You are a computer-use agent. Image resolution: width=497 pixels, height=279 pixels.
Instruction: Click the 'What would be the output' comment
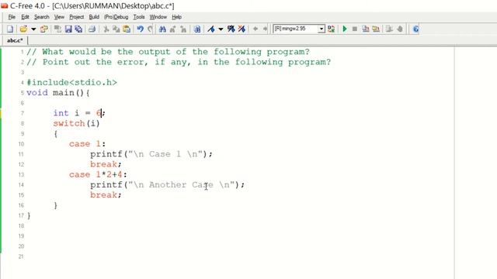point(168,52)
